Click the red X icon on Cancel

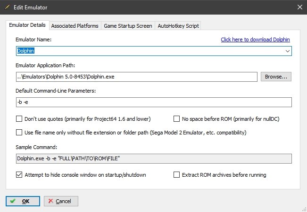(51, 201)
